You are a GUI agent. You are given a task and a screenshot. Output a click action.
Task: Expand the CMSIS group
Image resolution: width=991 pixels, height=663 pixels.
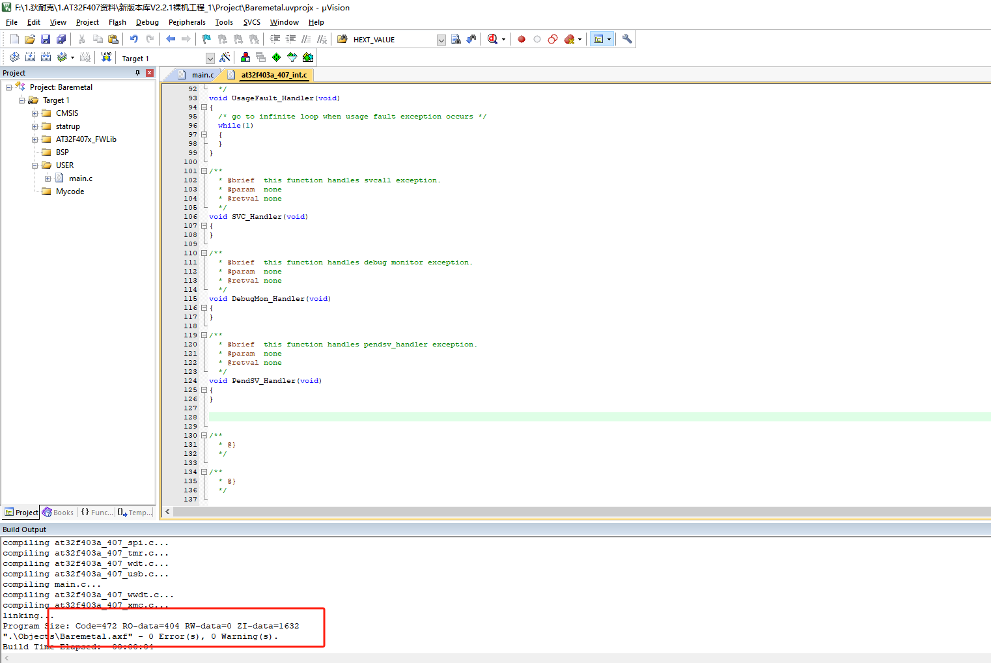pyautogui.click(x=35, y=113)
